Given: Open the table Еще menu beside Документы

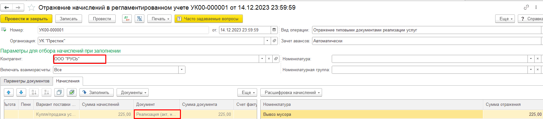Looking at the screenshot, I should (247, 92).
